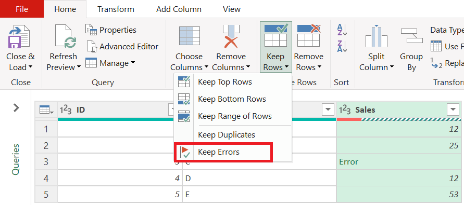The height and width of the screenshot is (205, 464).
Task: Click the Remove Columns icon
Action: point(231,36)
